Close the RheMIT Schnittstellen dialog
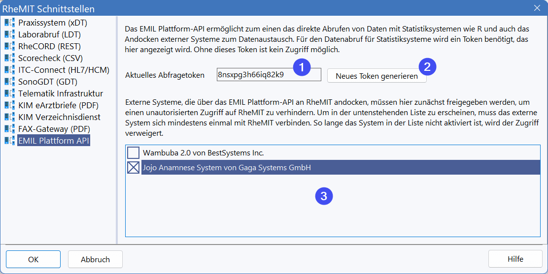Viewport: 548px width, 274px height. [x=537, y=8]
